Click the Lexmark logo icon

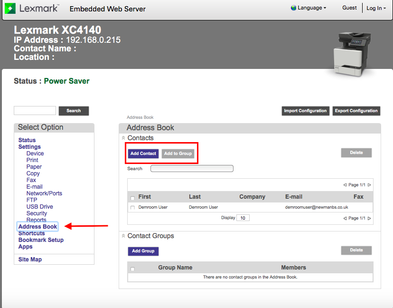pyautogui.click(x=9, y=8)
